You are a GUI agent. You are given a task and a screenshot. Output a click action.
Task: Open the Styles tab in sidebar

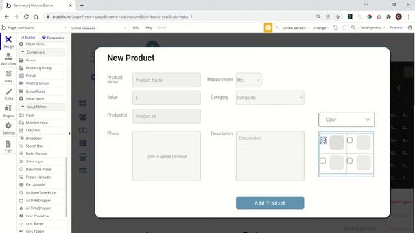[8, 94]
